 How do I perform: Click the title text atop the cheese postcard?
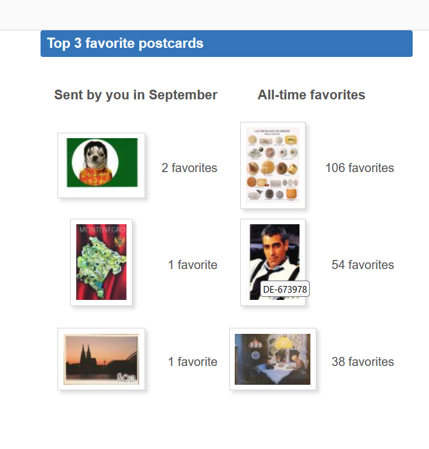click(x=272, y=130)
